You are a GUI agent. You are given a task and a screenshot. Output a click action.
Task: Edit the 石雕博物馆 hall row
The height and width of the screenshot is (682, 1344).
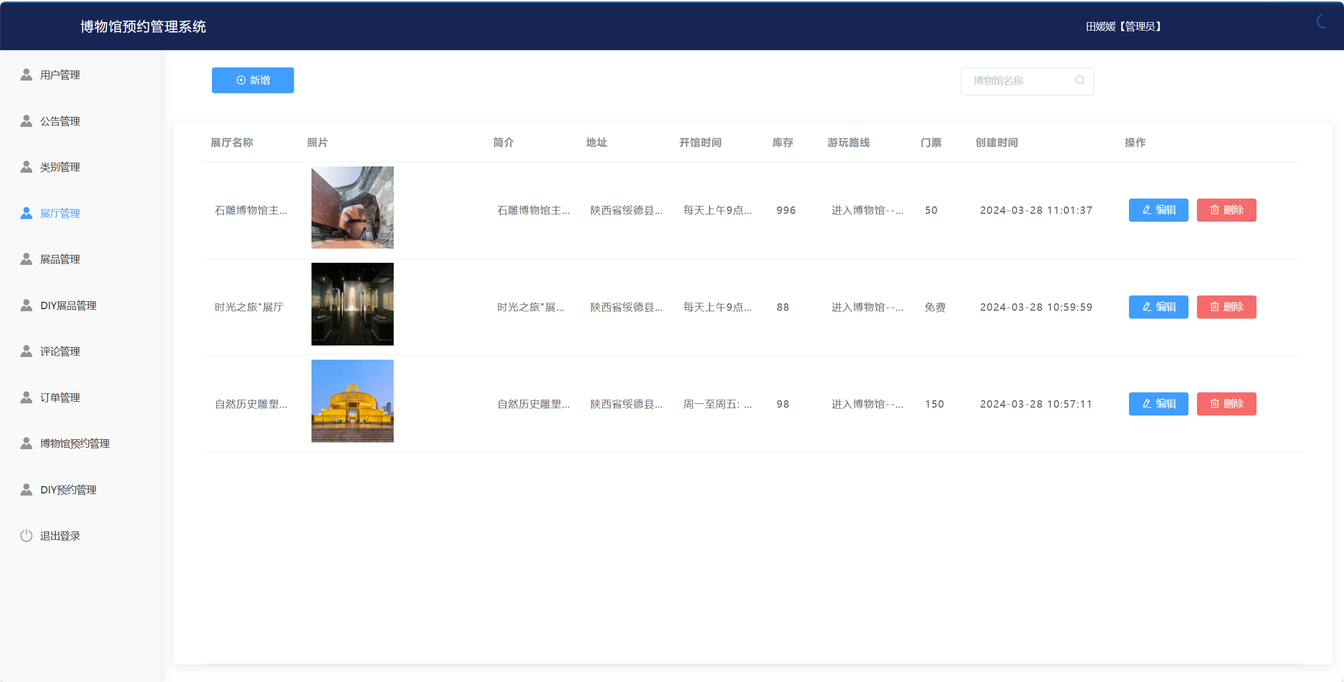pos(1158,210)
